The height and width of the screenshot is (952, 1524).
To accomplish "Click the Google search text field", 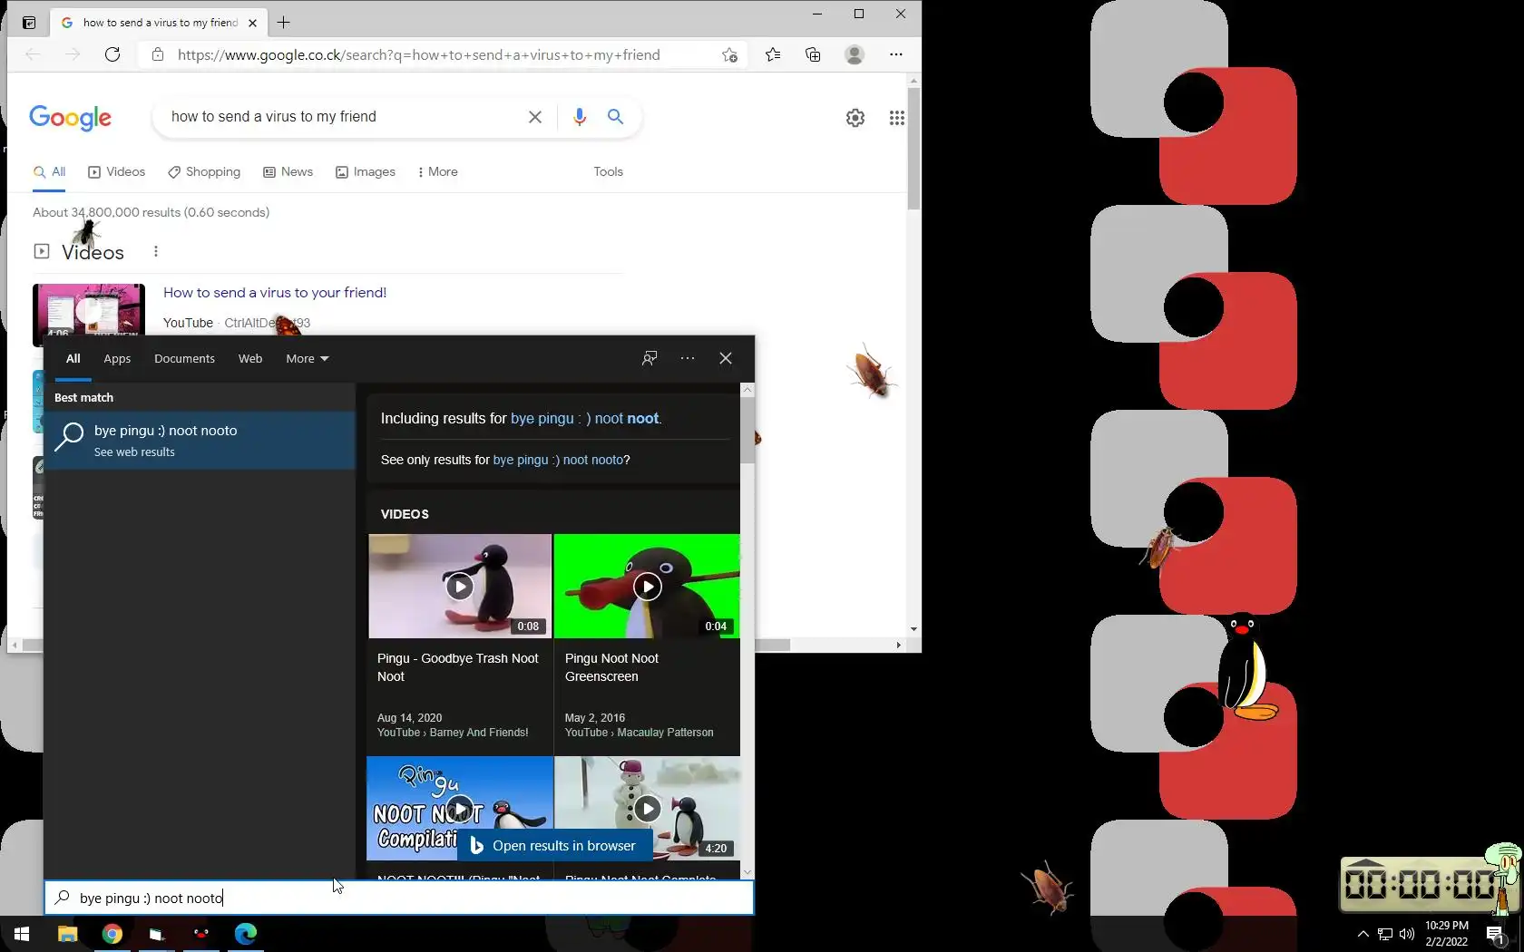I will pos(345,117).
